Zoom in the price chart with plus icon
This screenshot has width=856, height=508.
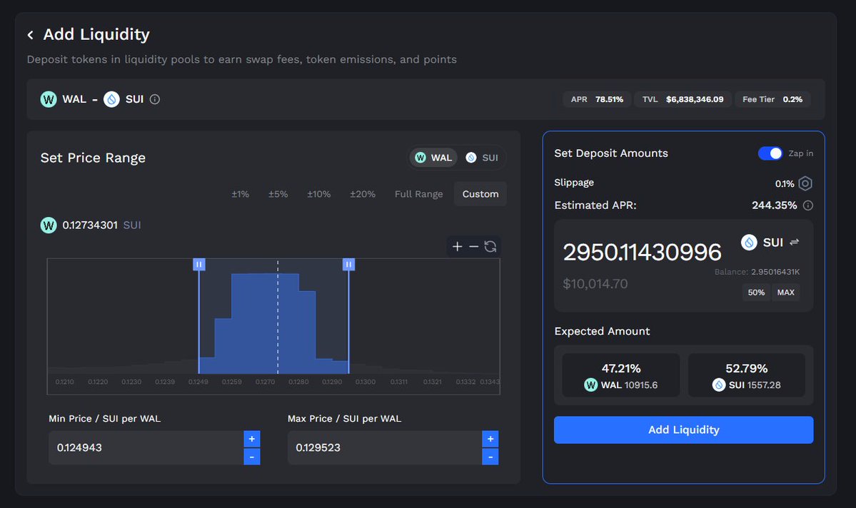458,247
